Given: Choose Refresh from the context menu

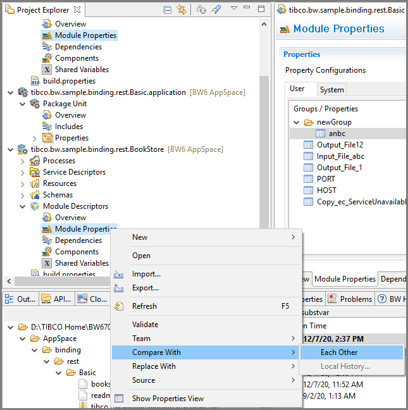Looking at the screenshot, I should pos(206,306).
